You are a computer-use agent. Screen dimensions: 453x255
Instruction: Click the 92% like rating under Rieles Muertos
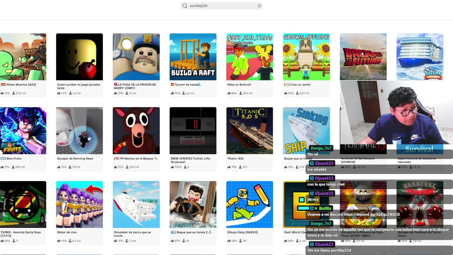tap(5, 93)
